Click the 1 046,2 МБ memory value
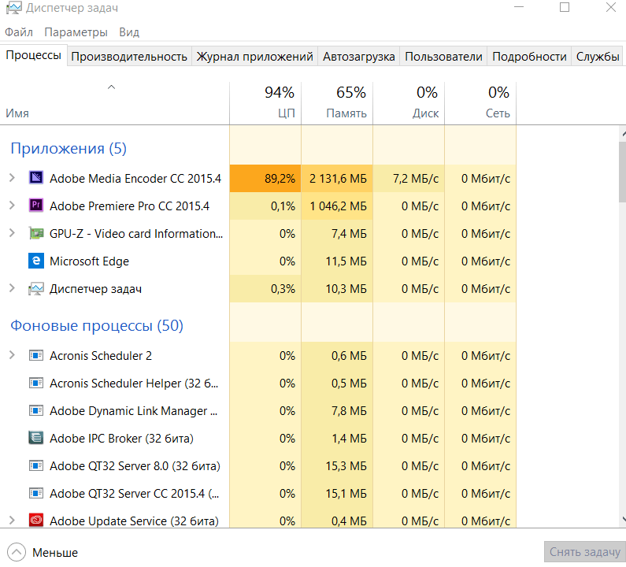The height and width of the screenshot is (567, 626). [337, 206]
